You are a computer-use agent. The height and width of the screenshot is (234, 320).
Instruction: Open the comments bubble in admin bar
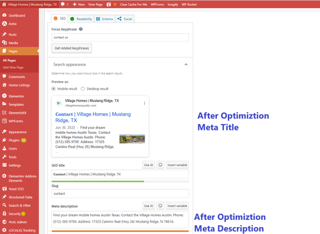63,4
